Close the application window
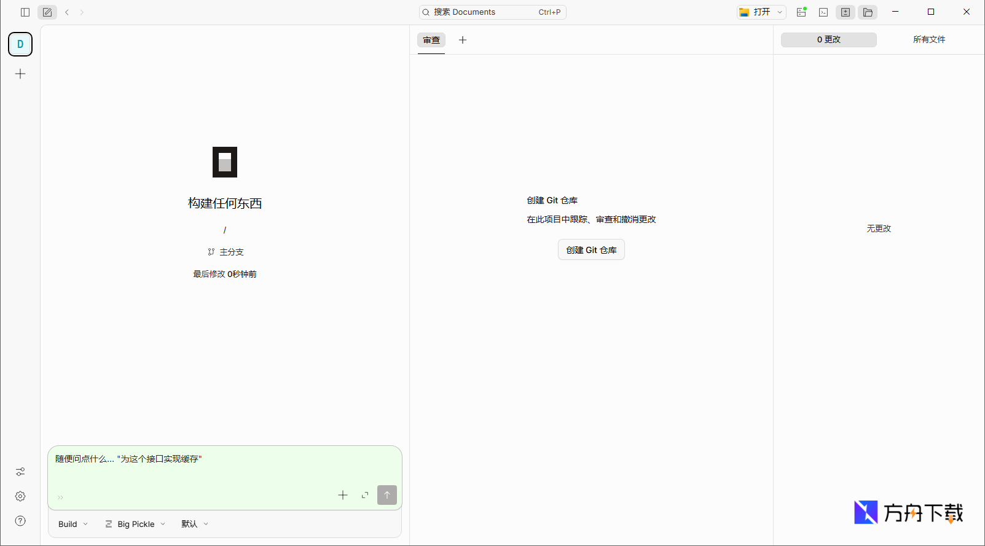This screenshot has height=546, width=985. [x=967, y=12]
